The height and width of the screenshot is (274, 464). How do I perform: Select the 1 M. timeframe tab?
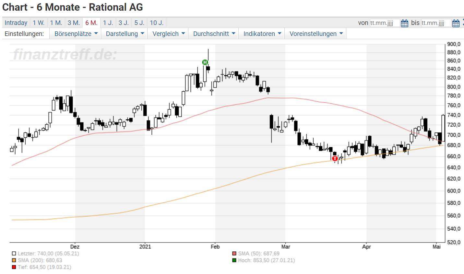pos(56,23)
